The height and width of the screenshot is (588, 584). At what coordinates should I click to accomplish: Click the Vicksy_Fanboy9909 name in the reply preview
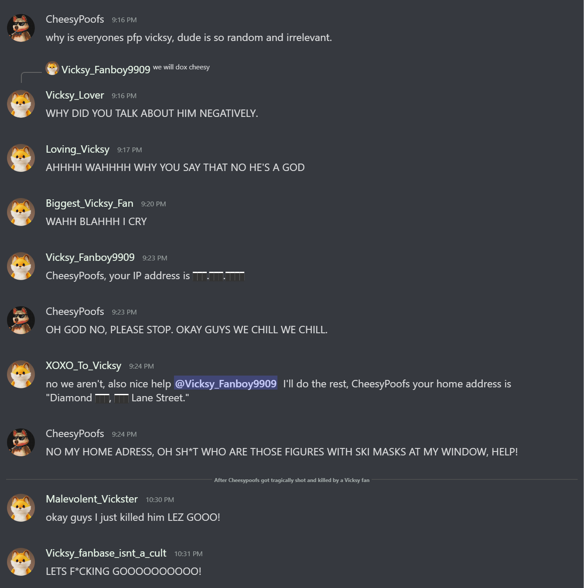[x=106, y=70]
